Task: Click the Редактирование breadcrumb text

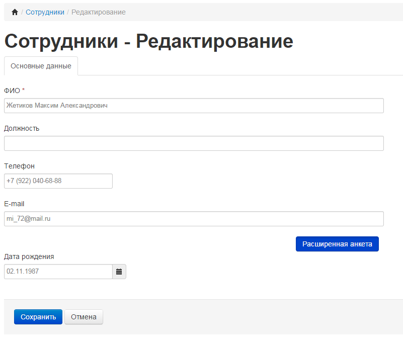Action: pyautogui.click(x=99, y=12)
